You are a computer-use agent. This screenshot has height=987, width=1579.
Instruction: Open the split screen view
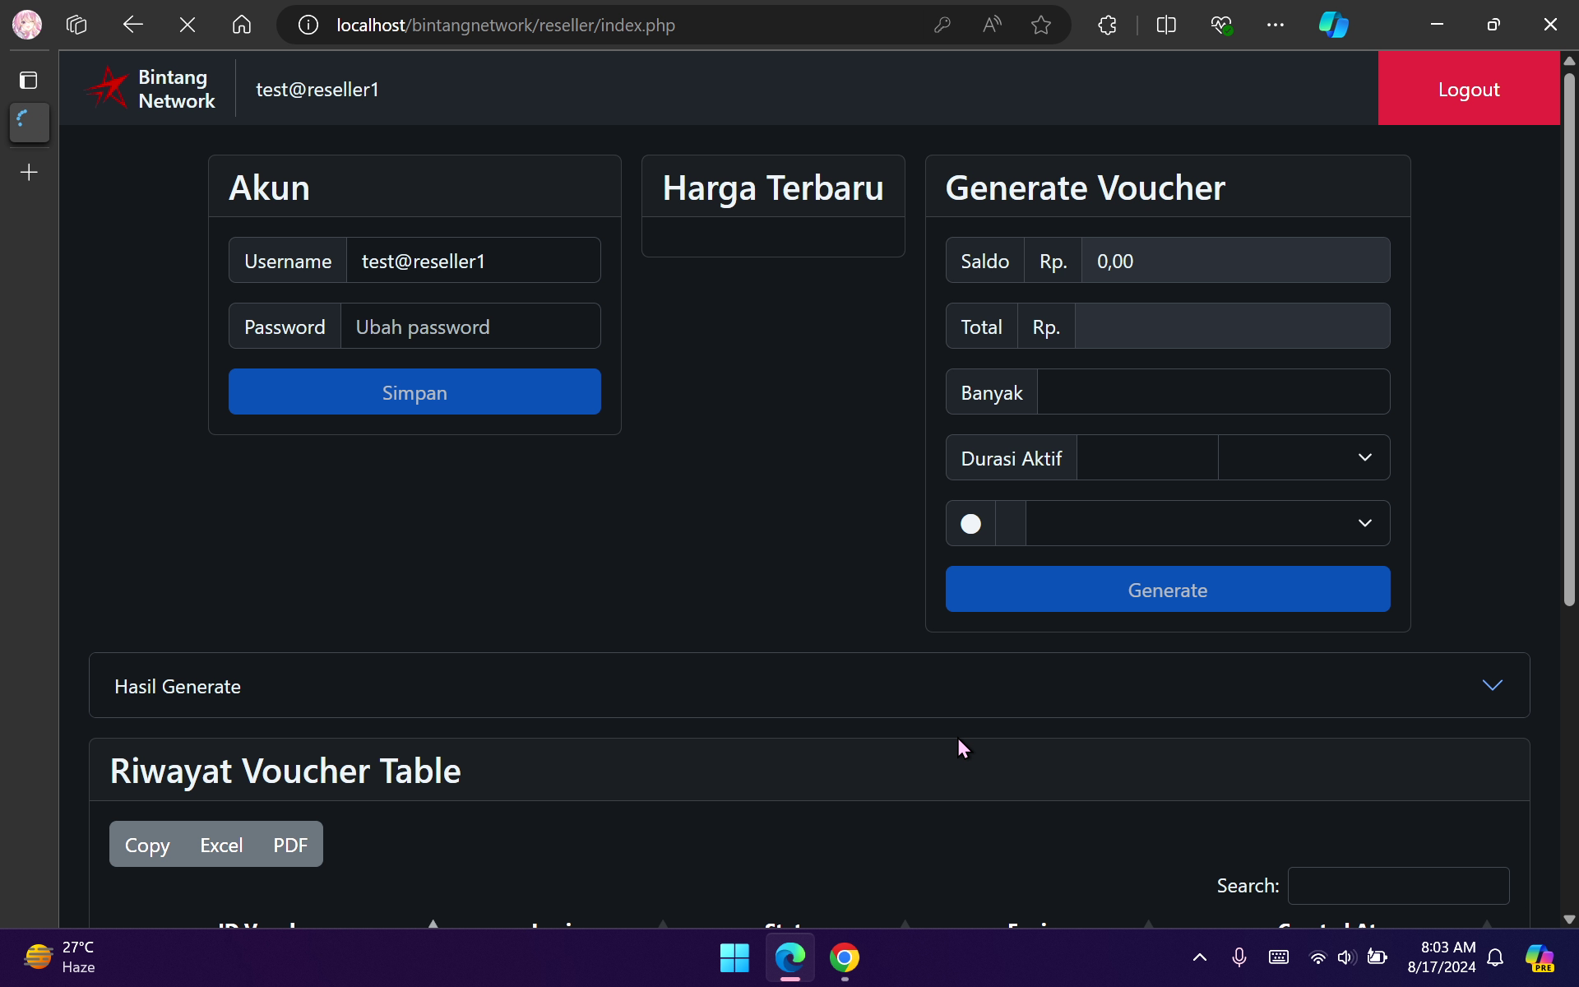click(1166, 25)
